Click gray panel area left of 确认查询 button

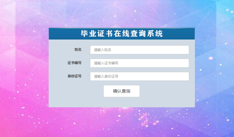[x=76, y=91]
